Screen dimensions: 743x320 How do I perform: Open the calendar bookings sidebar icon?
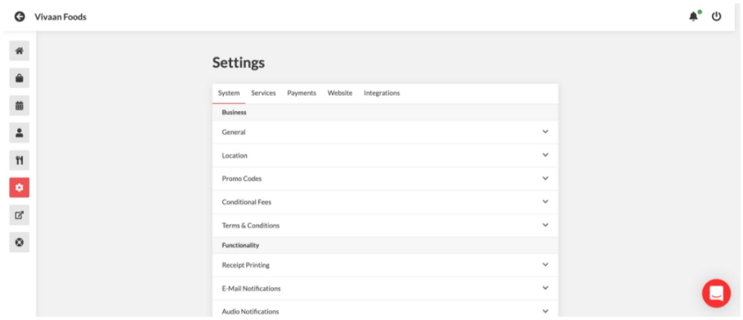pos(20,105)
